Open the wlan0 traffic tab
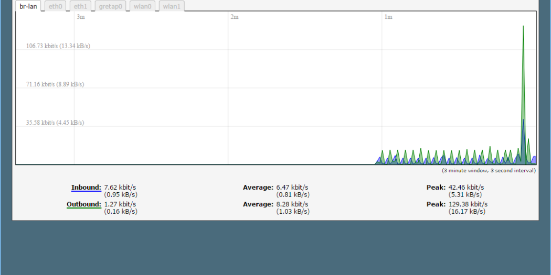551x275 pixels. 142,6
